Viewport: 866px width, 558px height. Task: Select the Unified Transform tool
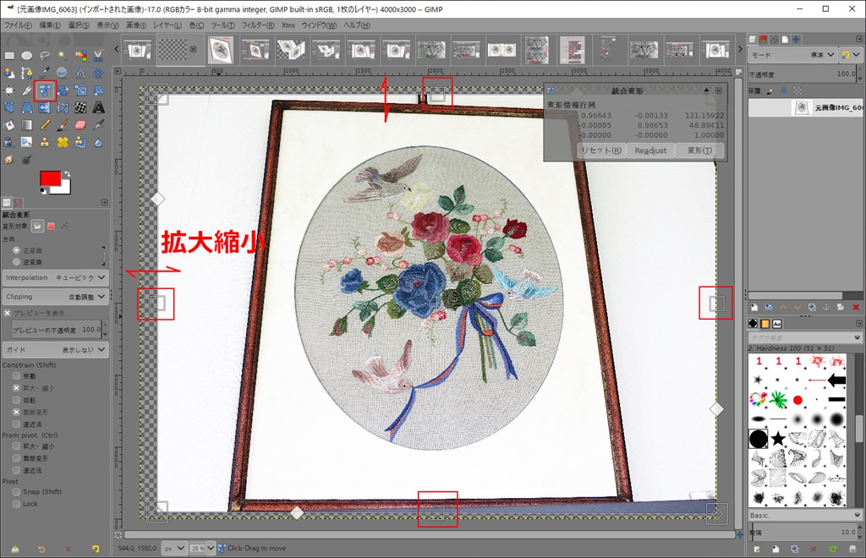[x=46, y=90]
